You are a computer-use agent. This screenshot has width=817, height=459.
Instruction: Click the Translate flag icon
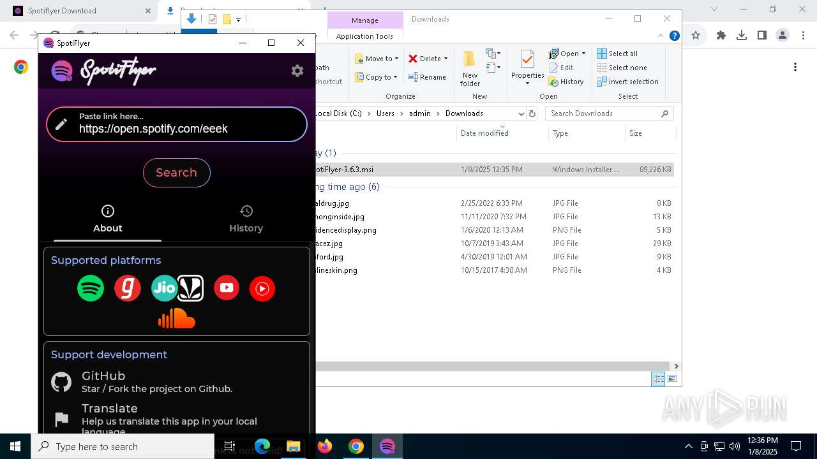pos(62,419)
